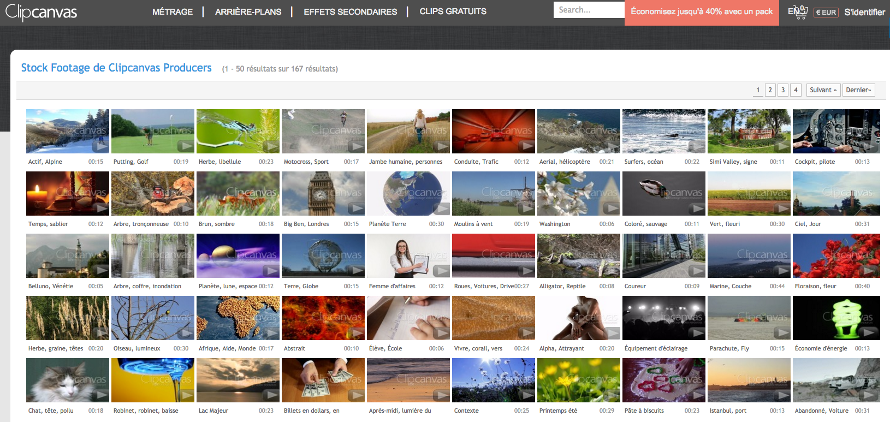This screenshot has height=422, width=890.
Task: Open the Économie d'énergie thumbnail
Action: tap(836, 318)
